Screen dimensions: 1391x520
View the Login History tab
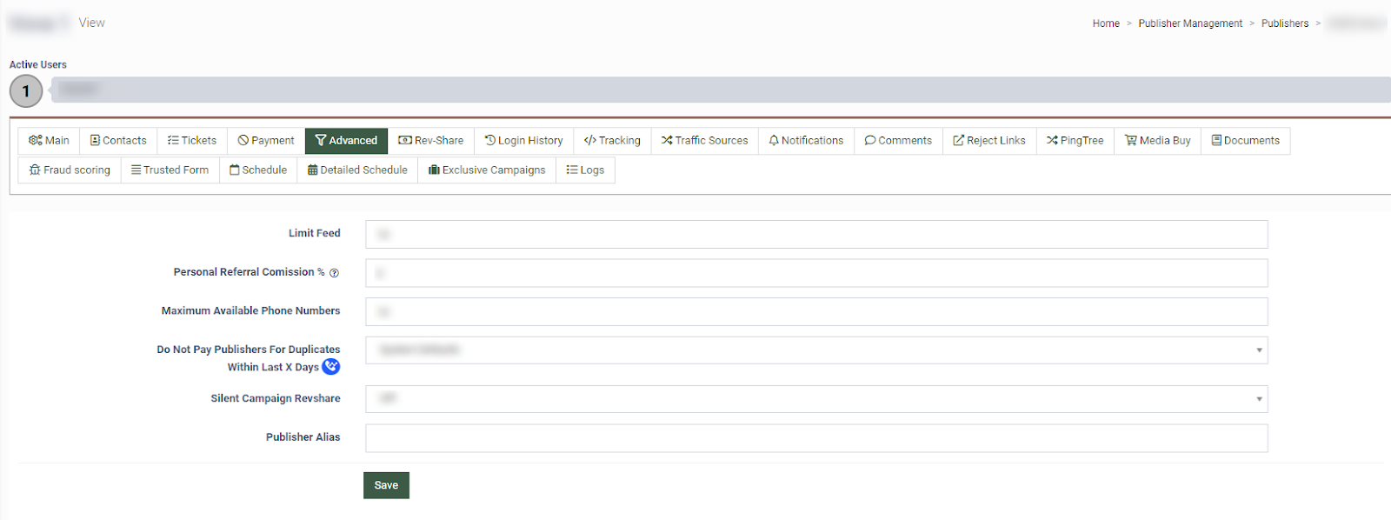523,141
